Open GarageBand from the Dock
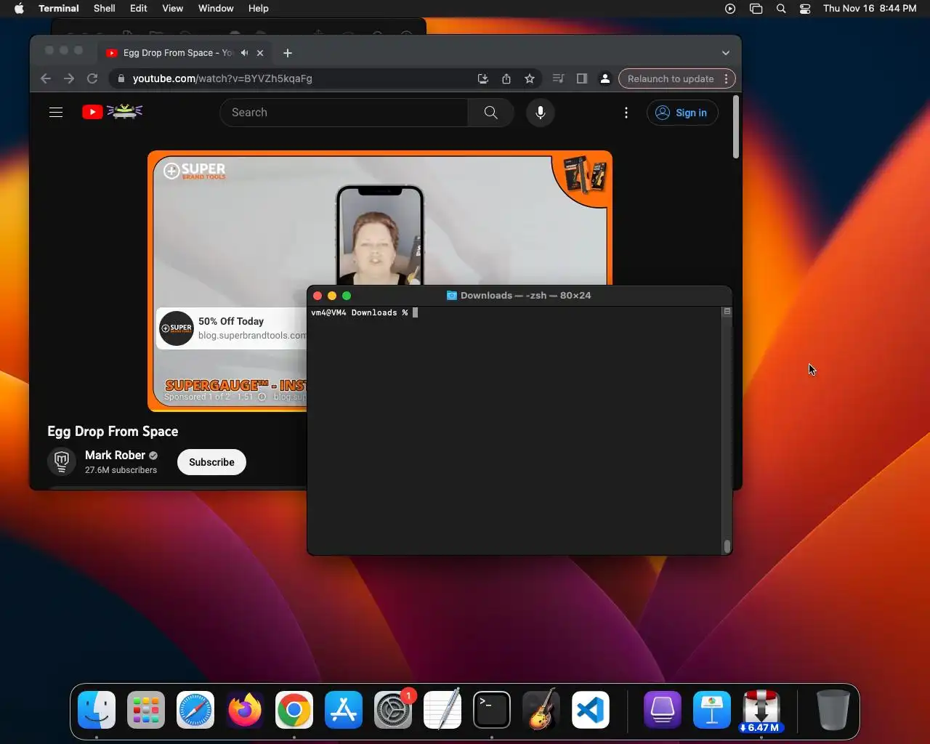Image resolution: width=930 pixels, height=744 pixels. coord(541,710)
